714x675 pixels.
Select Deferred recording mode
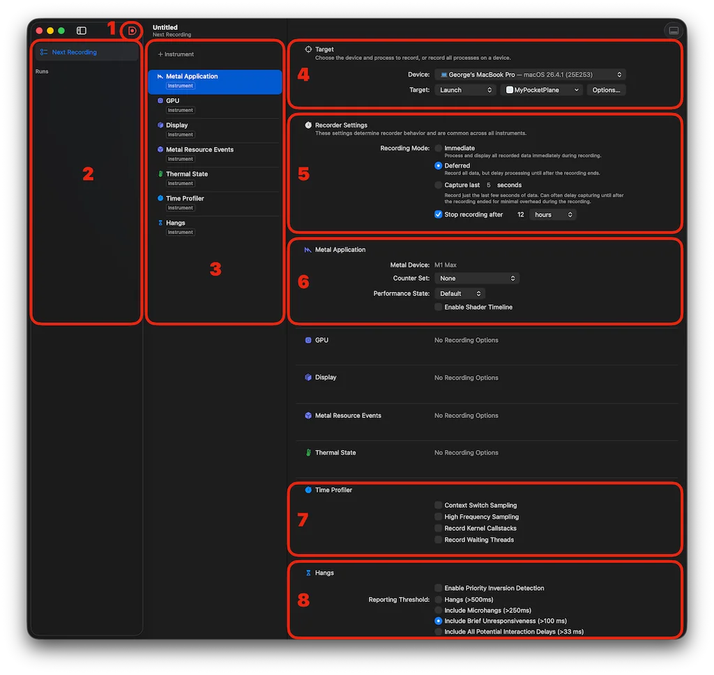438,166
